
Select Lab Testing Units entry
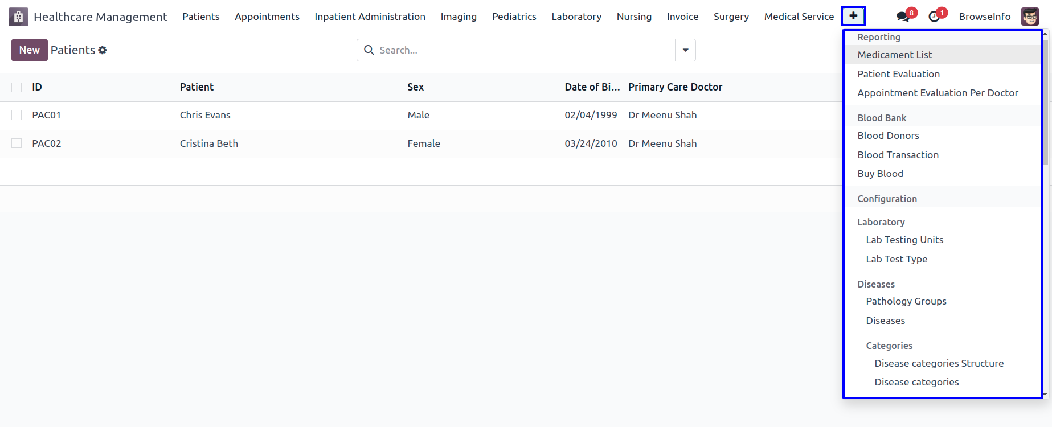(942, 240)
